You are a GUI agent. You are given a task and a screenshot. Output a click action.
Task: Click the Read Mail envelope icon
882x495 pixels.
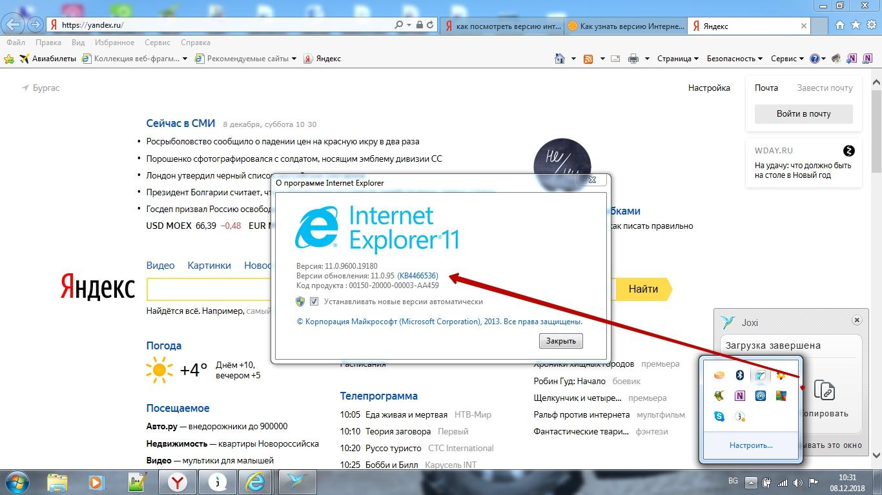615,59
